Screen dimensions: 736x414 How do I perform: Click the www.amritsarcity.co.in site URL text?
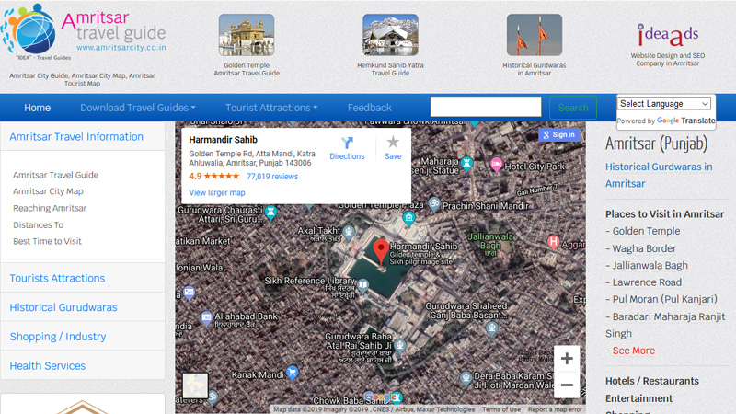pyautogui.click(x=121, y=48)
